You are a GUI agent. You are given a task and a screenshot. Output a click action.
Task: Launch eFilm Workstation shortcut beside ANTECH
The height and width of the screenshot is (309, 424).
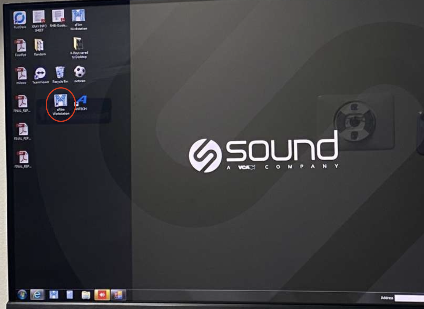click(61, 105)
